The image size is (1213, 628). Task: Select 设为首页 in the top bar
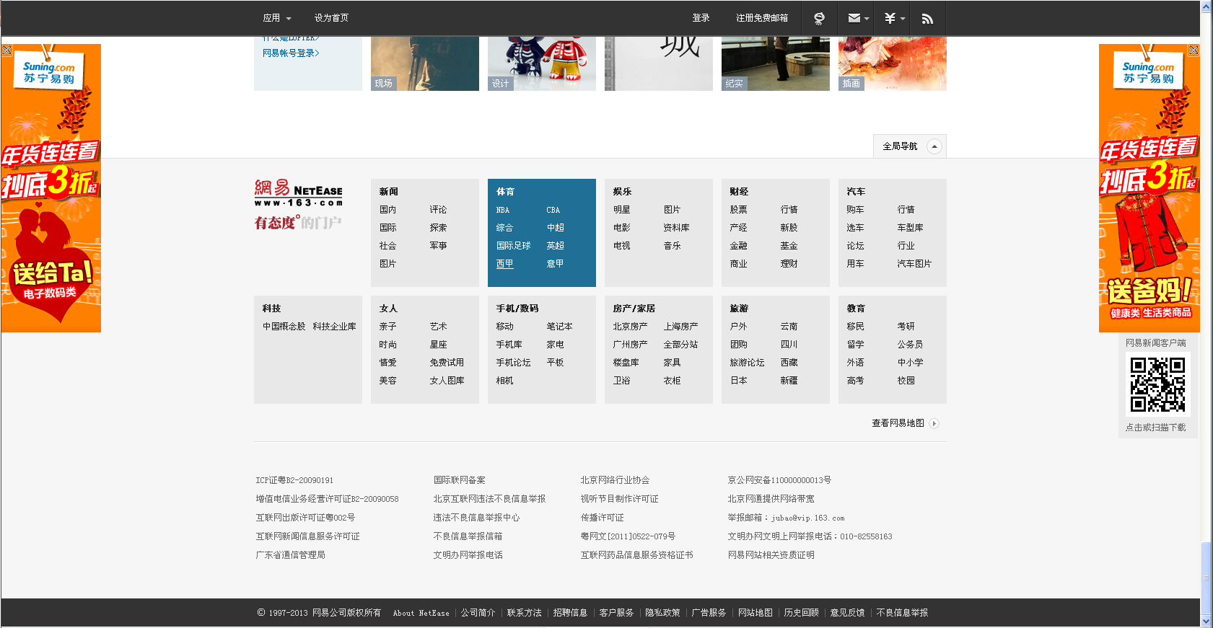point(331,18)
